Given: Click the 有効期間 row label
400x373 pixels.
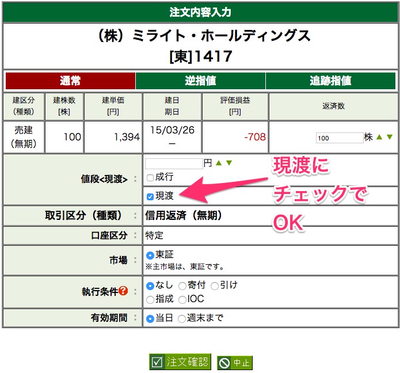Looking at the screenshot, I should coord(109,318).
